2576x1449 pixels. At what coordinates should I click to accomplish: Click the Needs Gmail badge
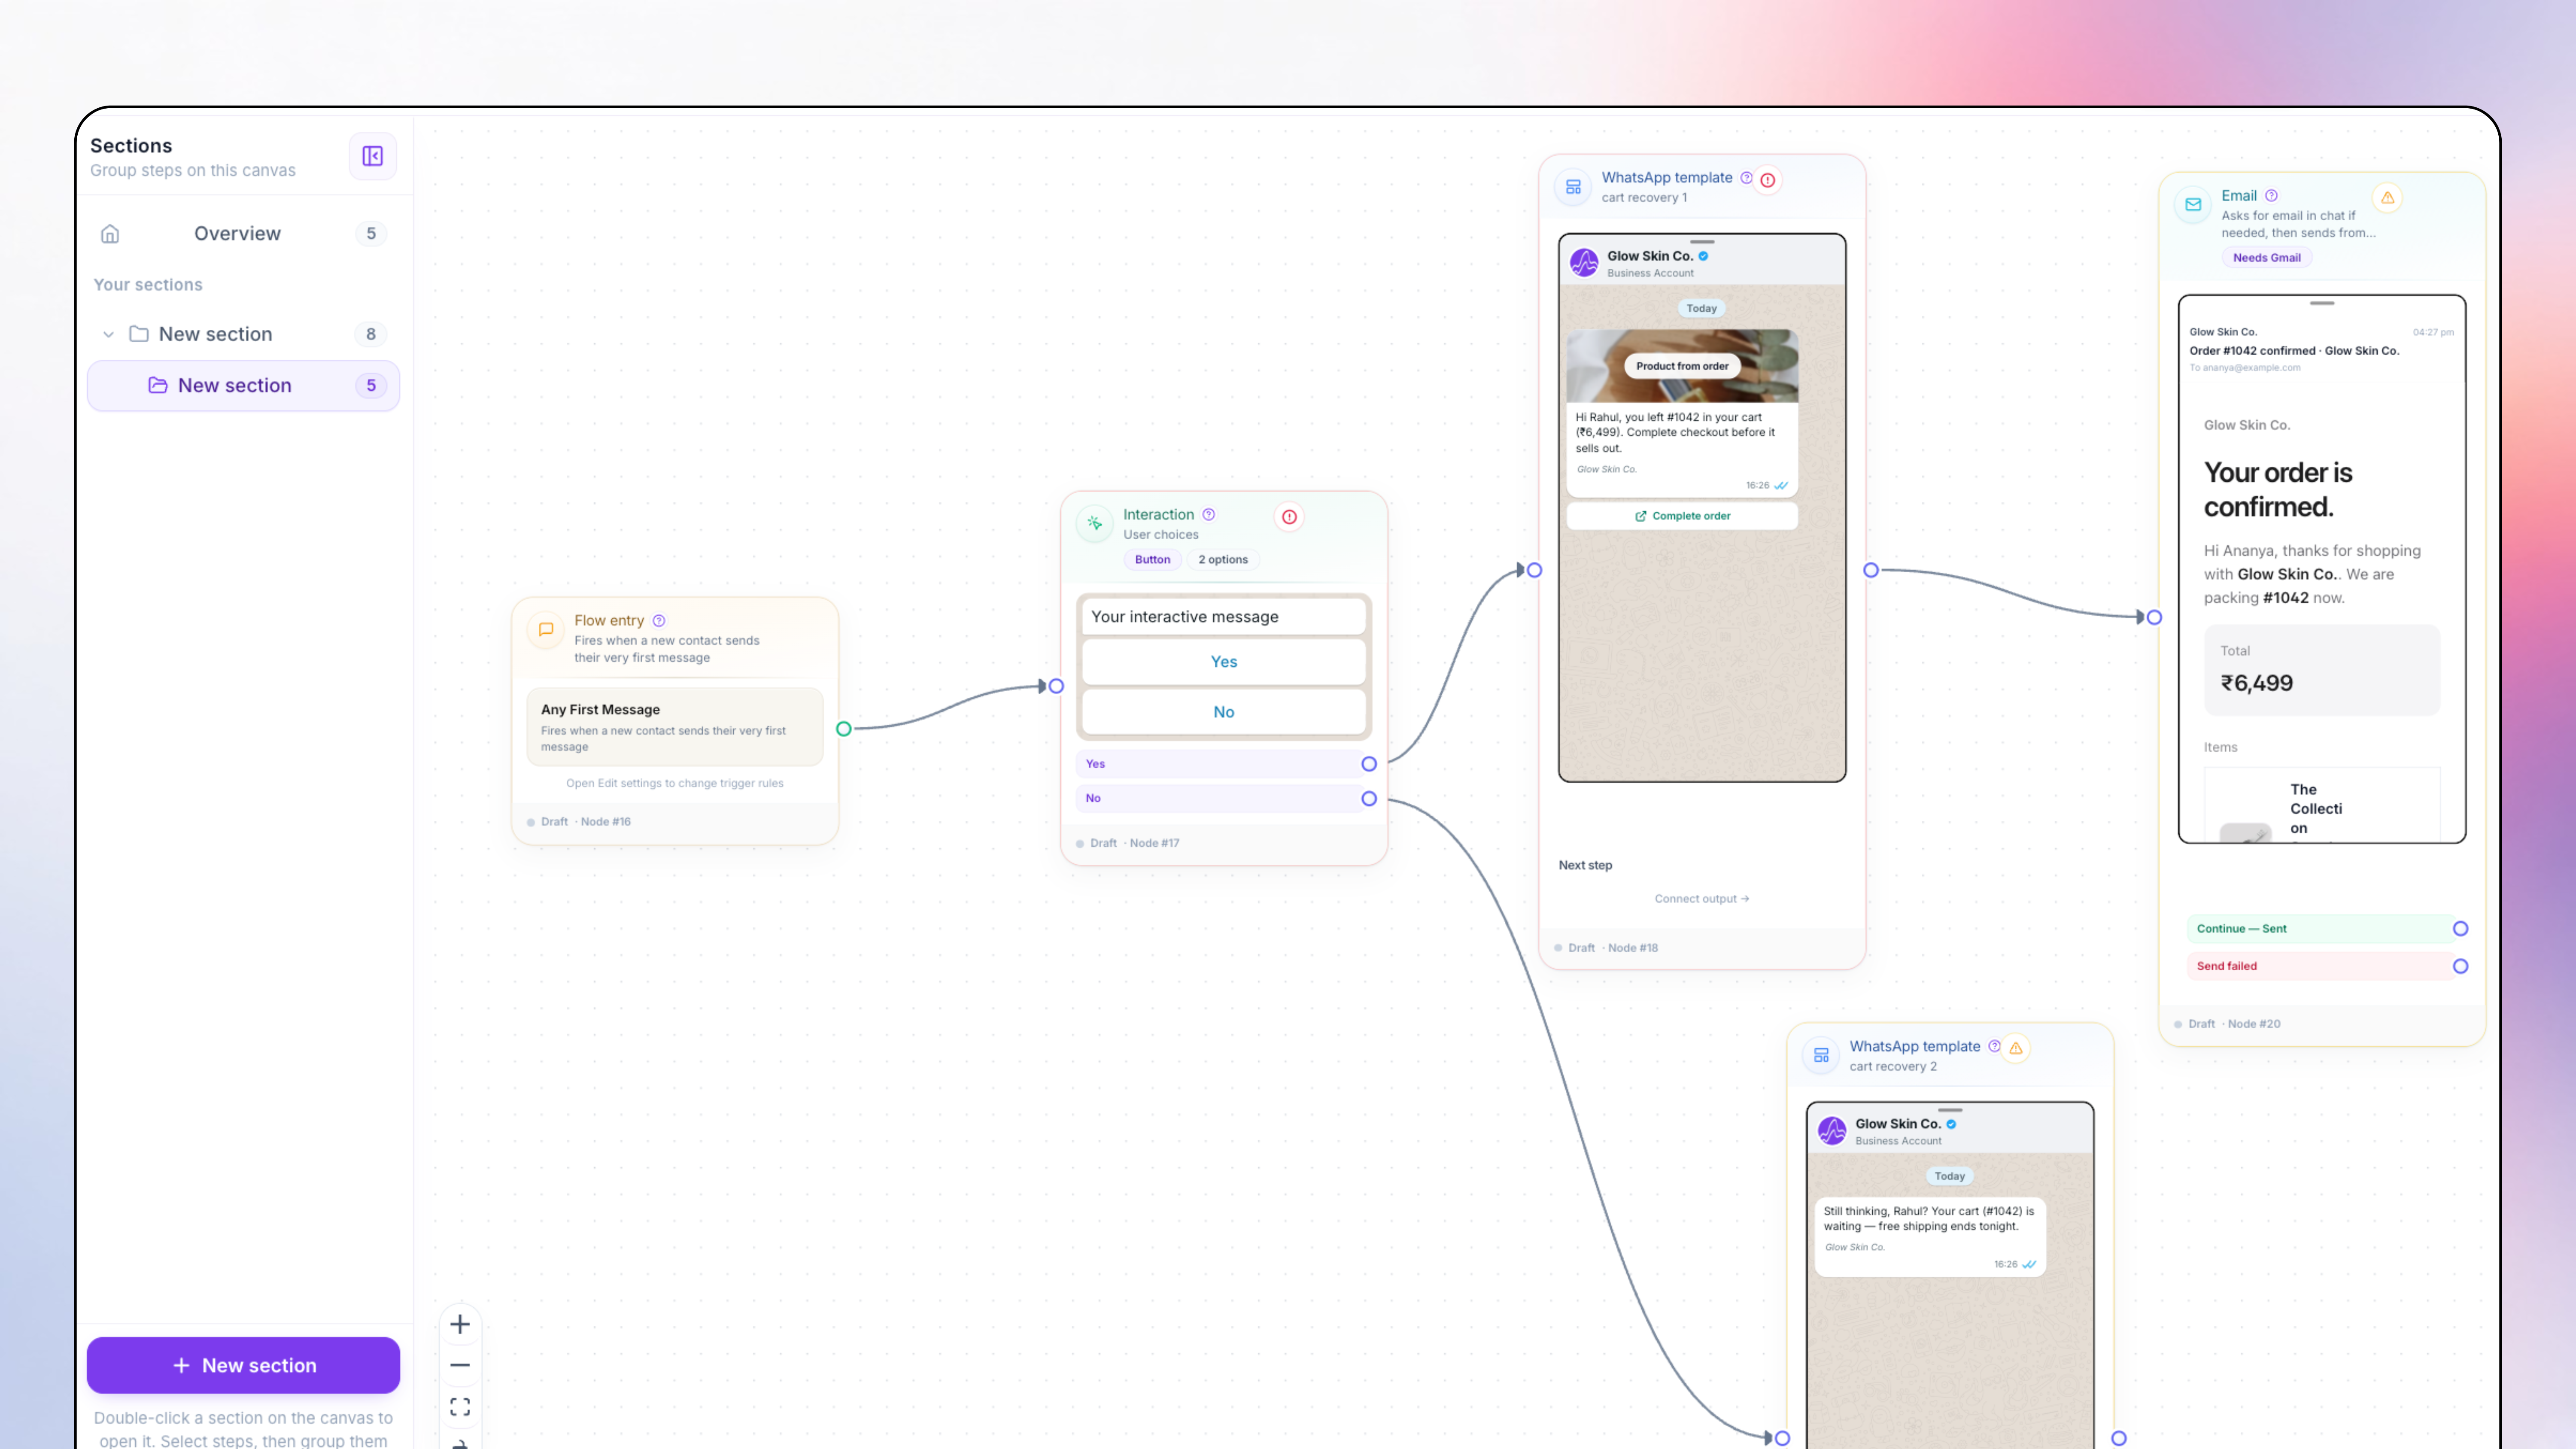tap(2267, 258)
